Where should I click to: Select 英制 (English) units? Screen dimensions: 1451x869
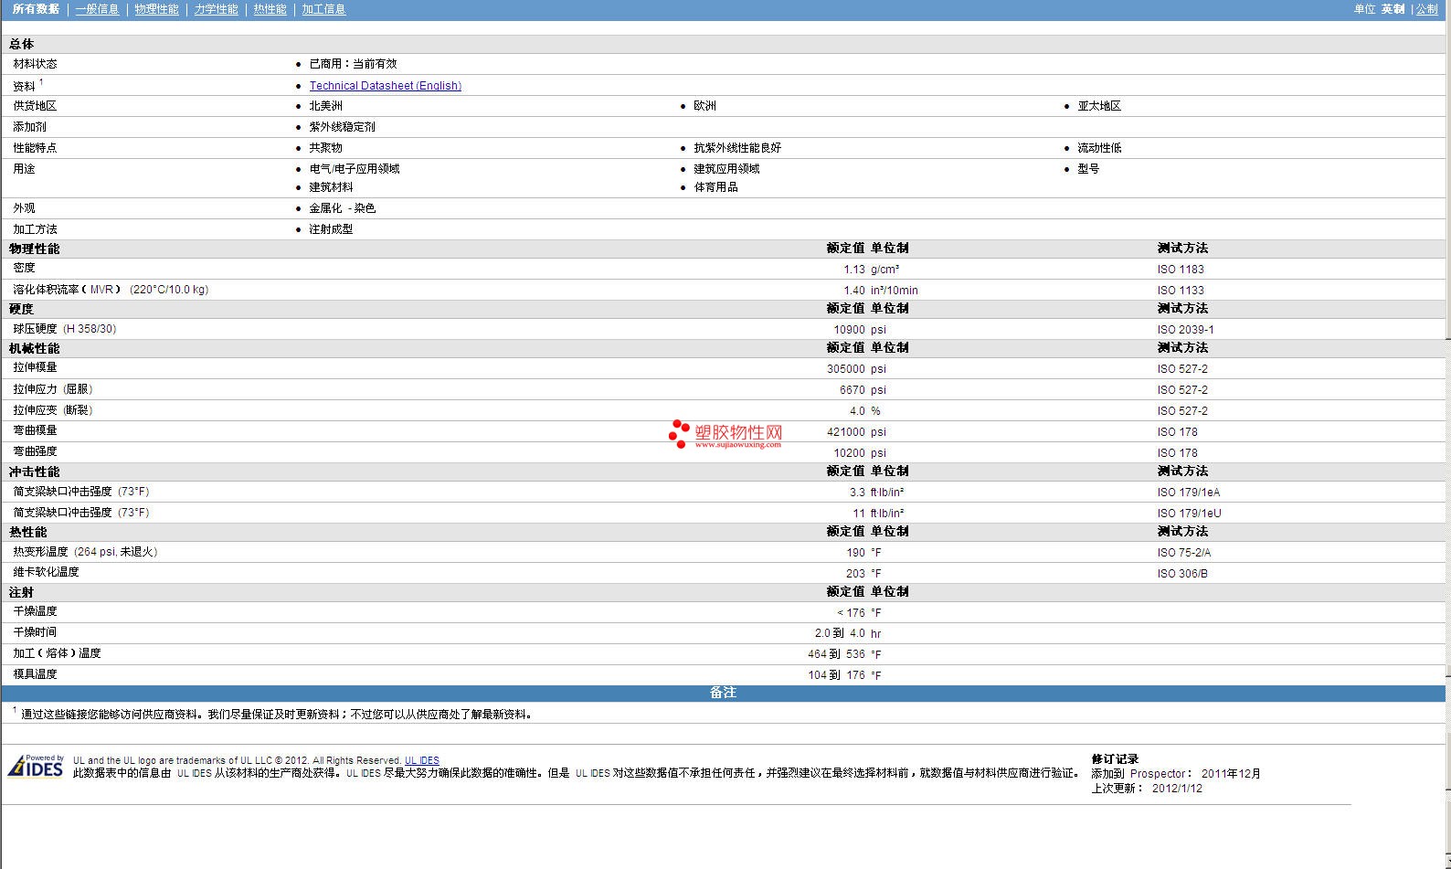pos(1393,9)
